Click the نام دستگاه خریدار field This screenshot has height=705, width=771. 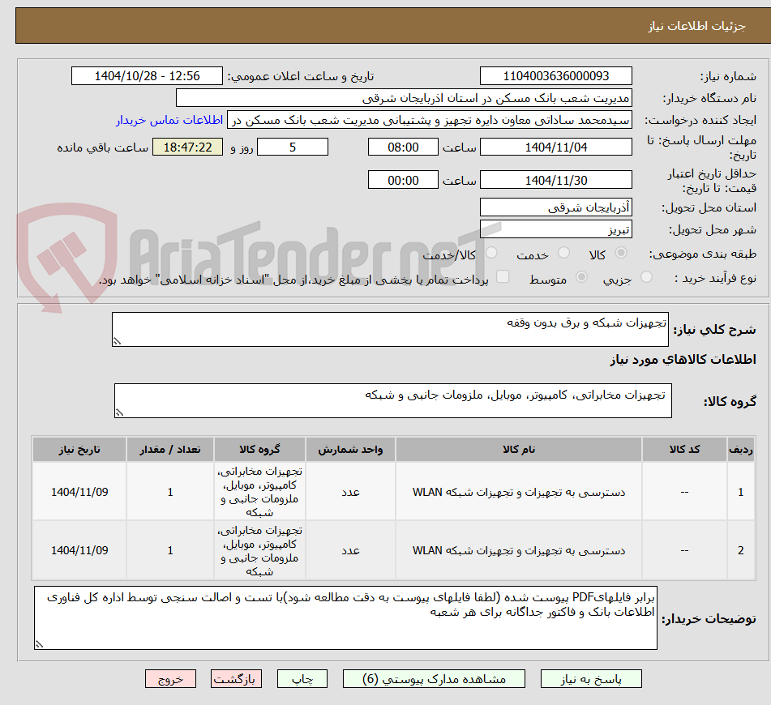404,98
